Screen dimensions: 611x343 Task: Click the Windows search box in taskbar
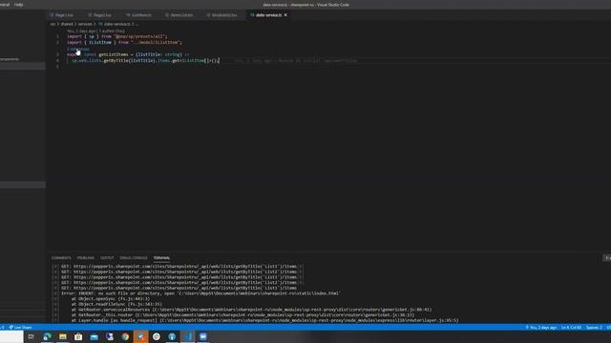pos(11,336)
